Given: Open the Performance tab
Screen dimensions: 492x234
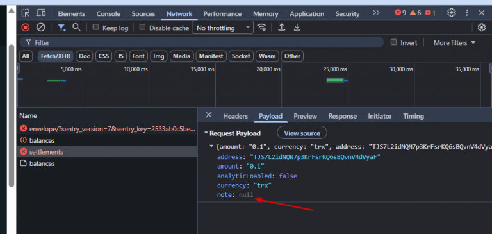Looking at the screenshot, I should [x=222, y=14].
